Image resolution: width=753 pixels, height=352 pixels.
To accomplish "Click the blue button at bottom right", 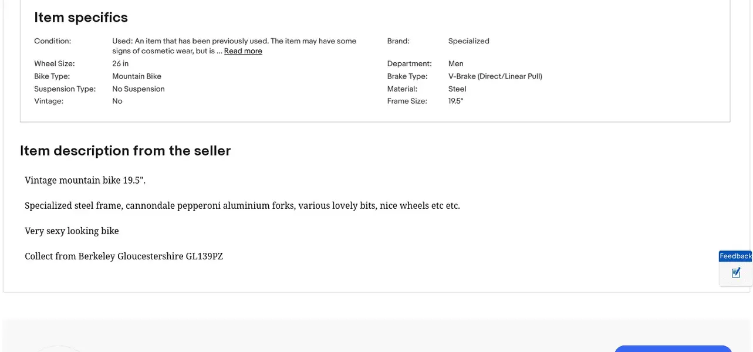I will click(x=673, y=348).
